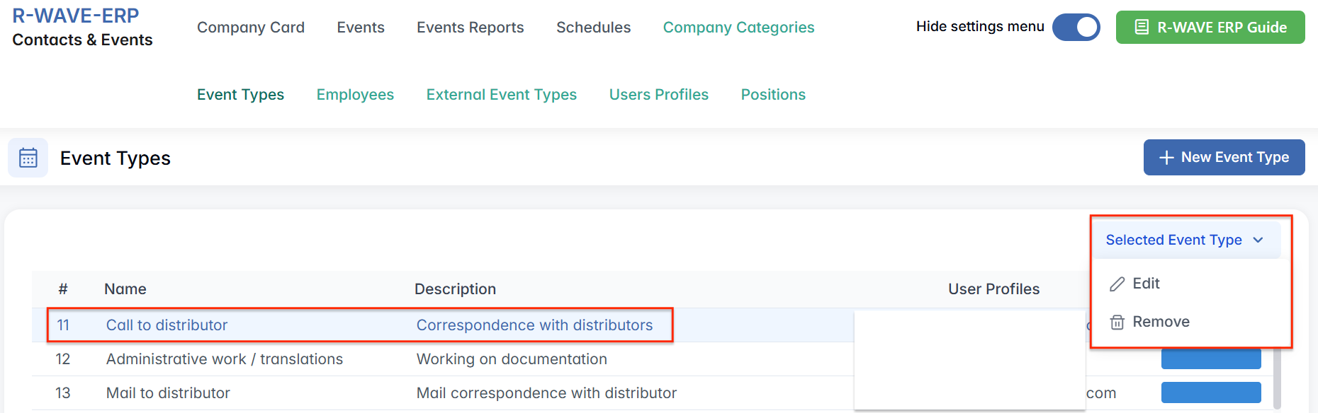Select the Users Profiles tab
1318x413 pixels.
(x=659, y=95)
